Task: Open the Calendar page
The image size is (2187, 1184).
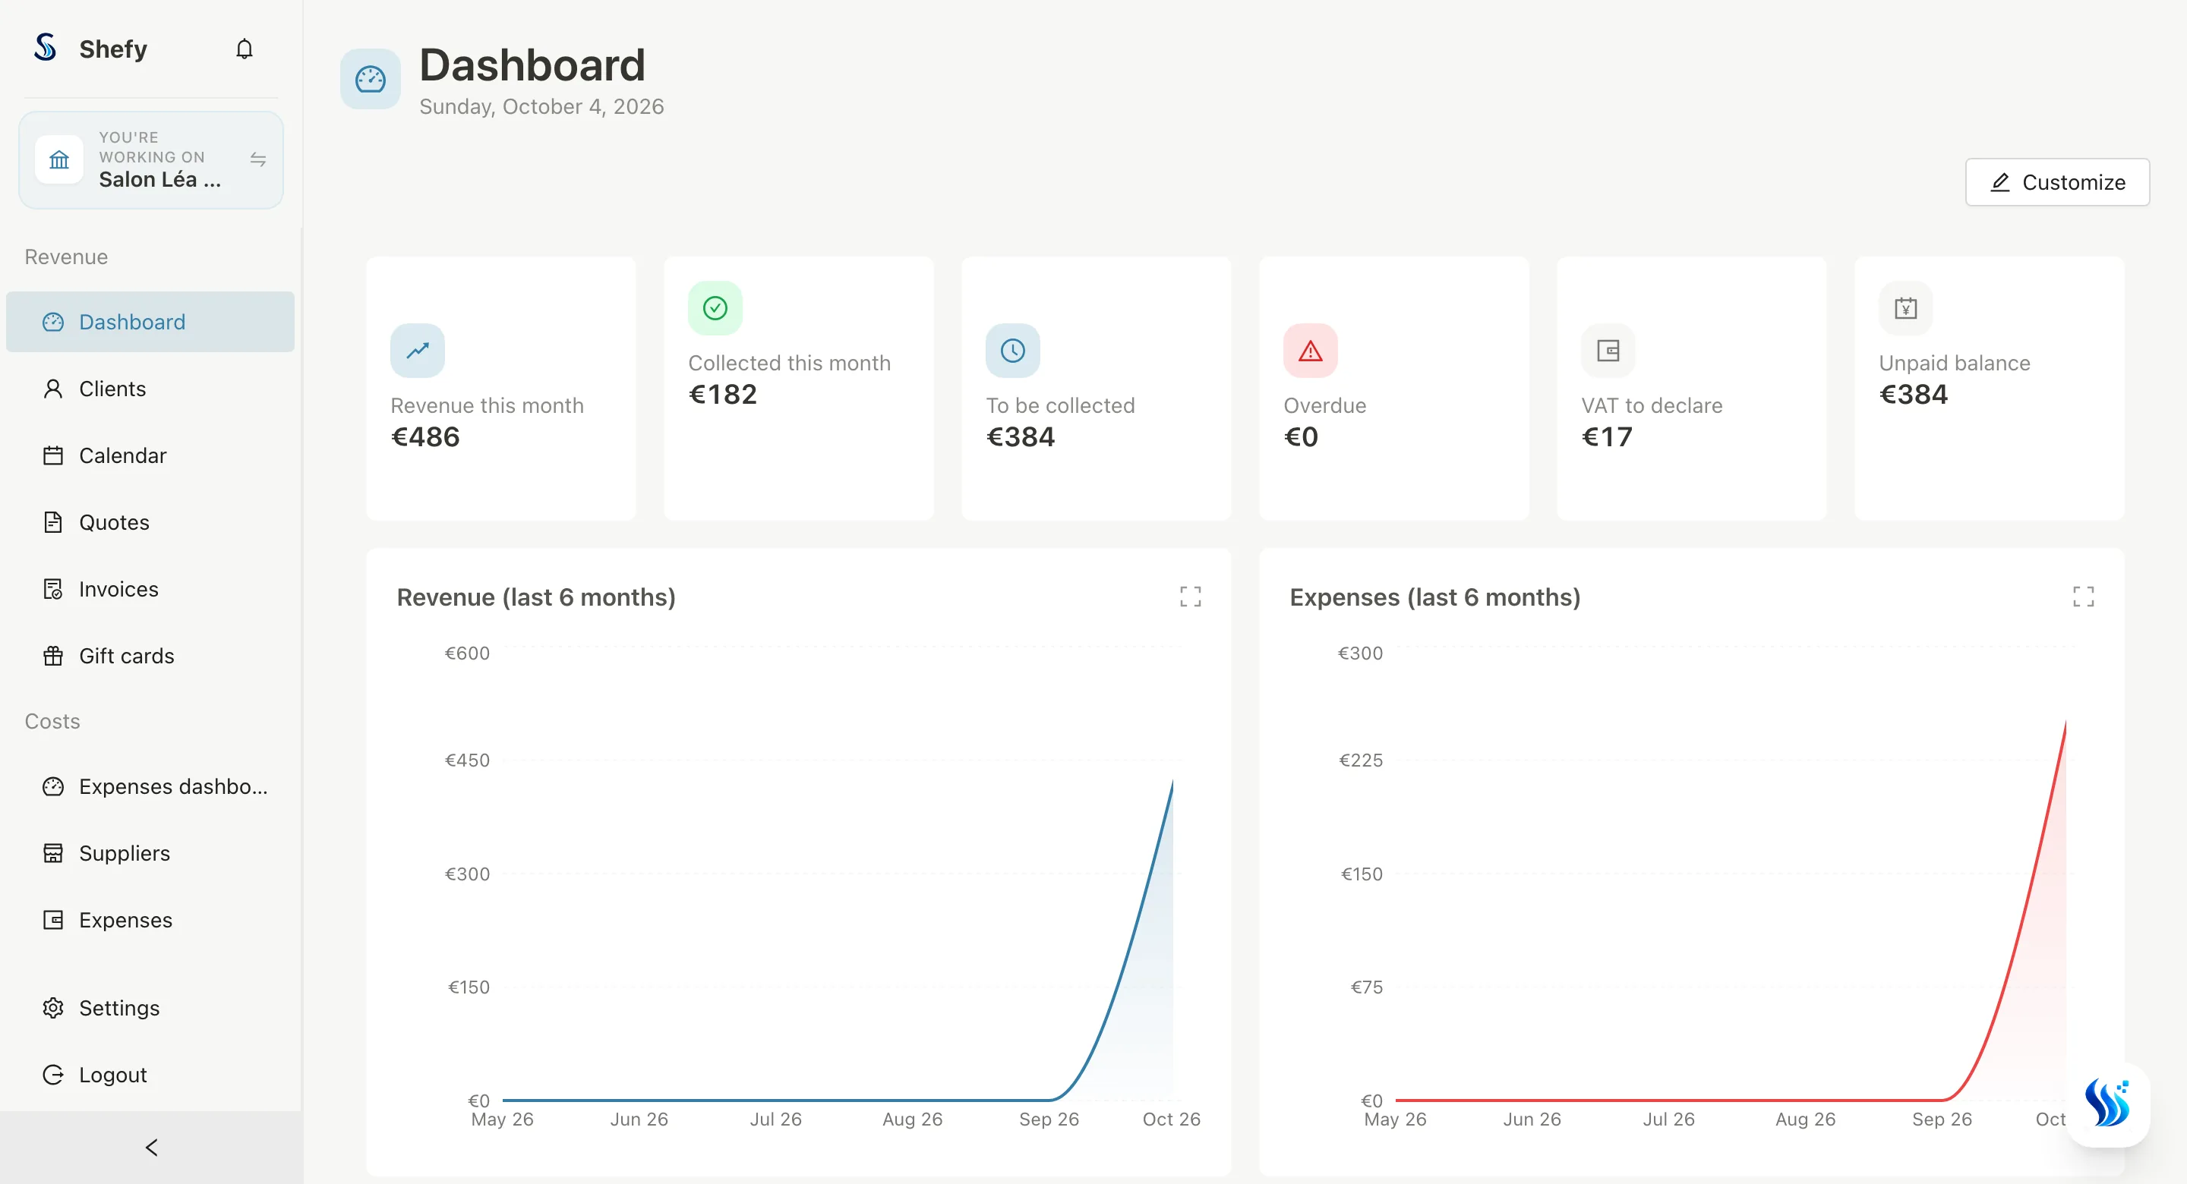Action: coord(150,456)
